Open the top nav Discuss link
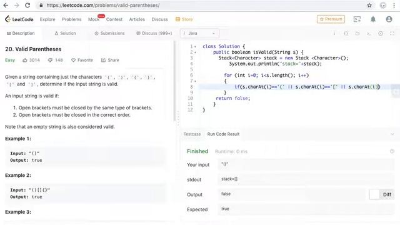The height and width of the screenshot is (225, 400). [160, 19]
